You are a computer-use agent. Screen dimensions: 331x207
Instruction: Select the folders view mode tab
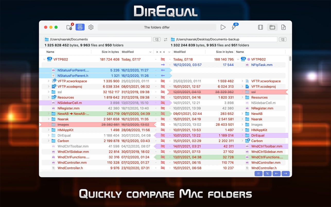272,27
